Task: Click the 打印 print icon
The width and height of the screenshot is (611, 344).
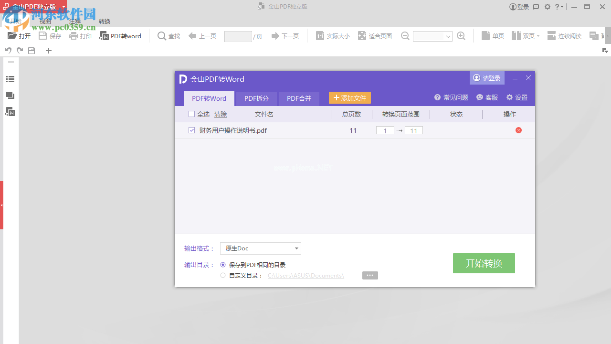Action: pyautogui.click(x=81, y=36)
